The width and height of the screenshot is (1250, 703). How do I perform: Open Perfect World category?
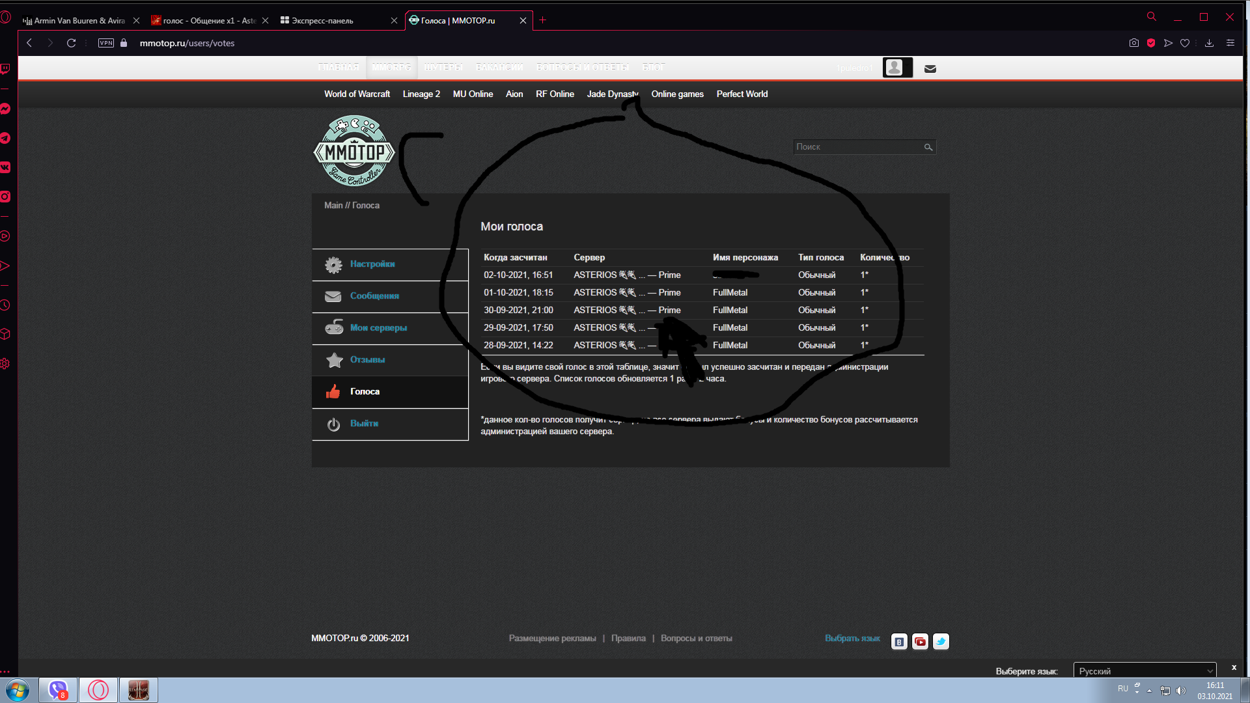742,94
